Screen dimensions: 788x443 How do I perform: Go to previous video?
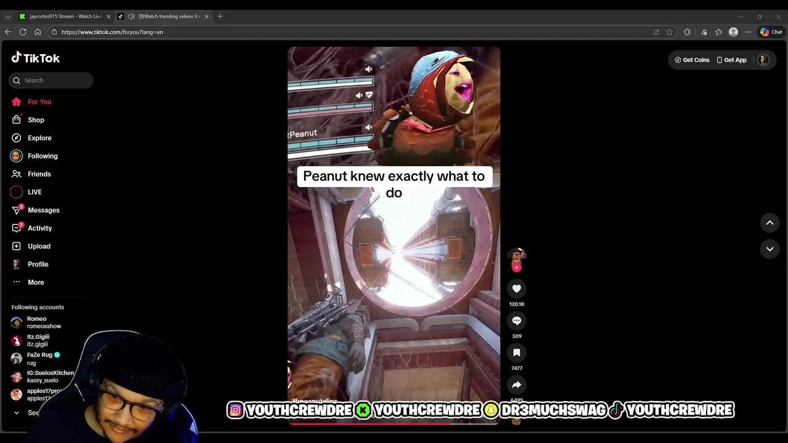770,223
